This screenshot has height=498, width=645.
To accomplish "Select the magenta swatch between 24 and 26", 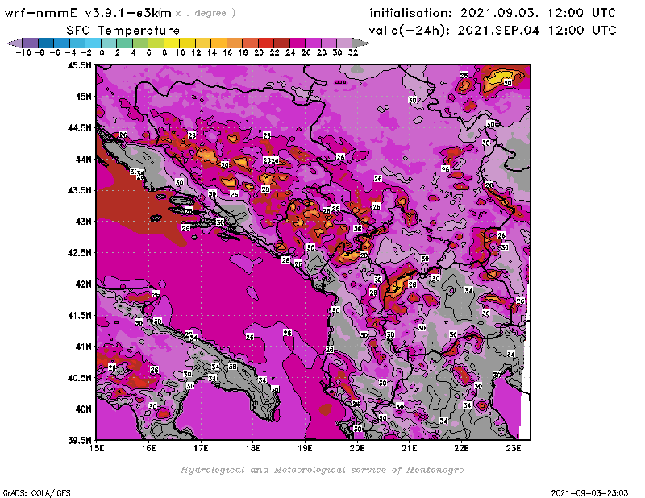I will tap(298, 43).
